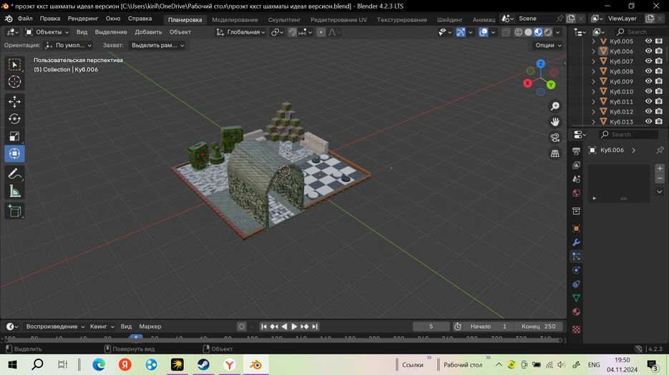The height and width of the screenshot is (375, 669).
Task: Hide Куб.006 using its eye icon
Action: [x=648, y=51]
